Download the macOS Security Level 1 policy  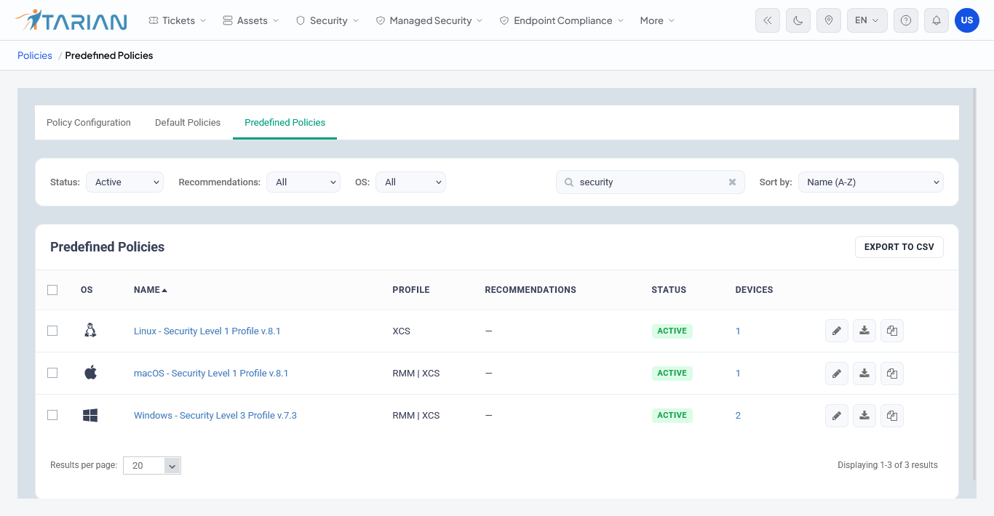pyautogui.click(x=864, y=374)
